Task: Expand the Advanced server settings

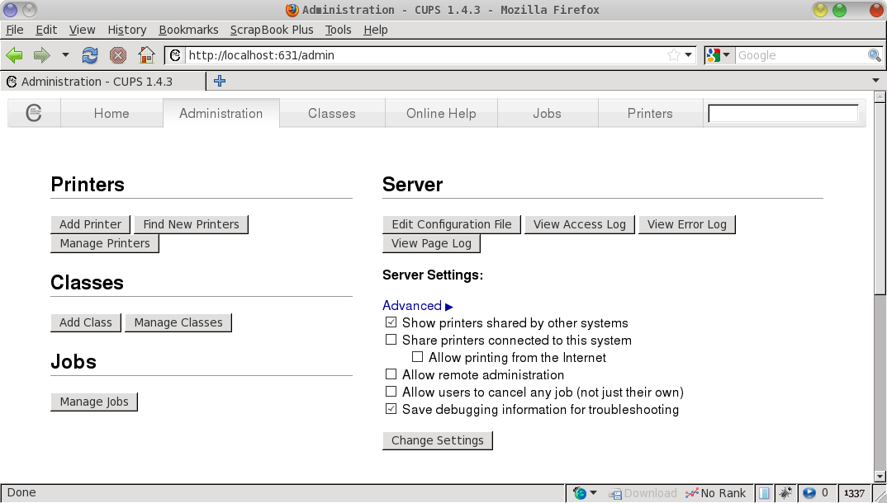Action: (x=418, y=306)
